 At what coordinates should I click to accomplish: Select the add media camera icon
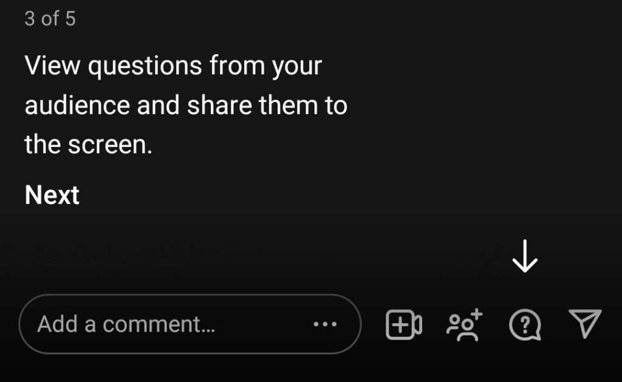404,325
